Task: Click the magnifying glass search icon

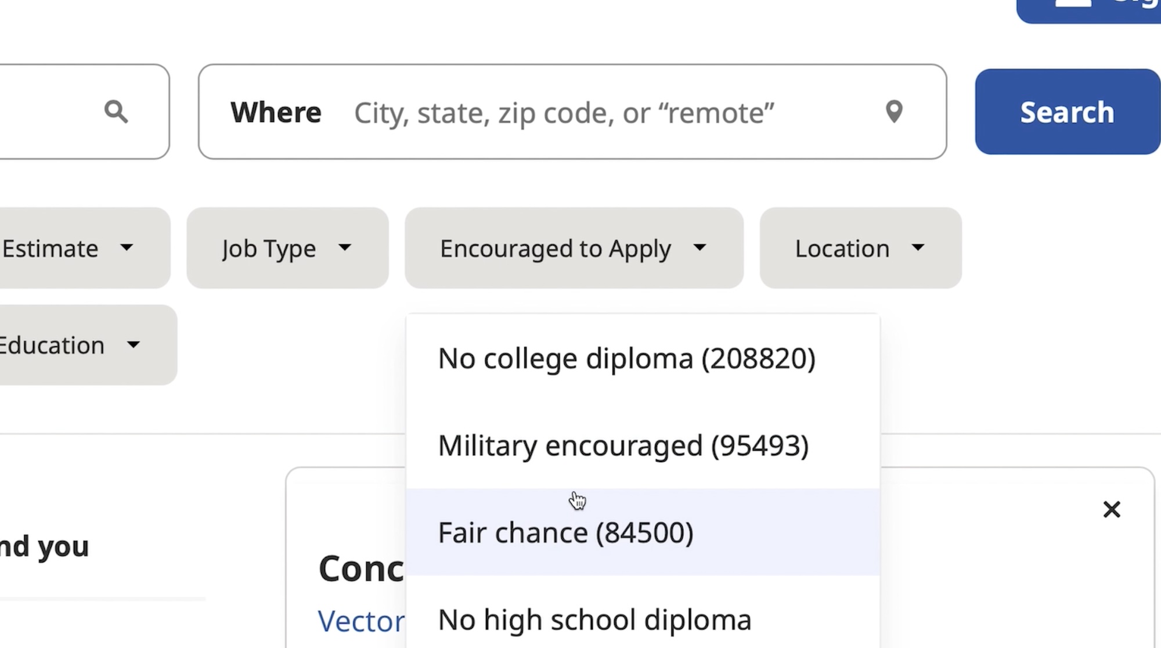Action: tap(116, 111)
